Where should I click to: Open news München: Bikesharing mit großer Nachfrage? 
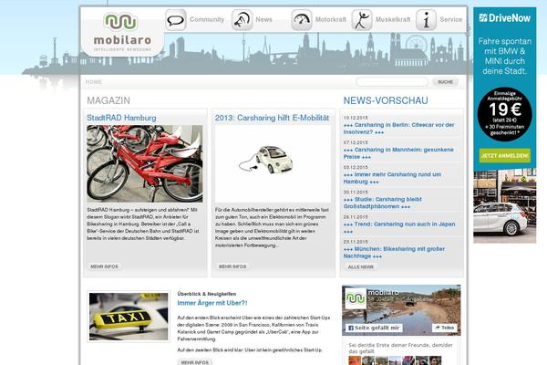point(394,253)
